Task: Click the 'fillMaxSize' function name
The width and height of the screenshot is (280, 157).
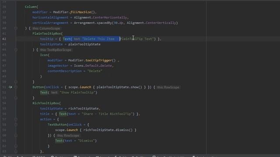Action: [x=80, y=12]
